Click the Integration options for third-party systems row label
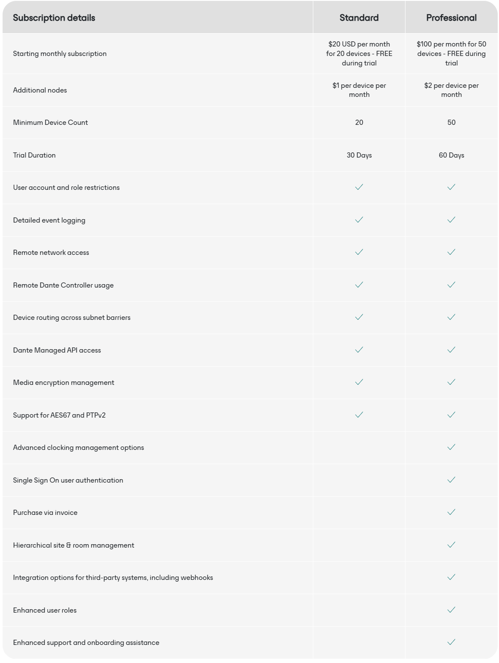499x663 pixels. [113, 577]
